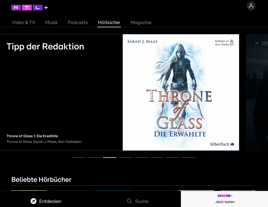
Task: Click the small RTL+ logo above Jetzt testen
Action: (225, 196)
